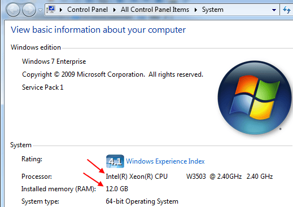293x207 pixels.
Task: Click the Back navigation arrow button
Action: pyautogui.click(x=13, y=10)
